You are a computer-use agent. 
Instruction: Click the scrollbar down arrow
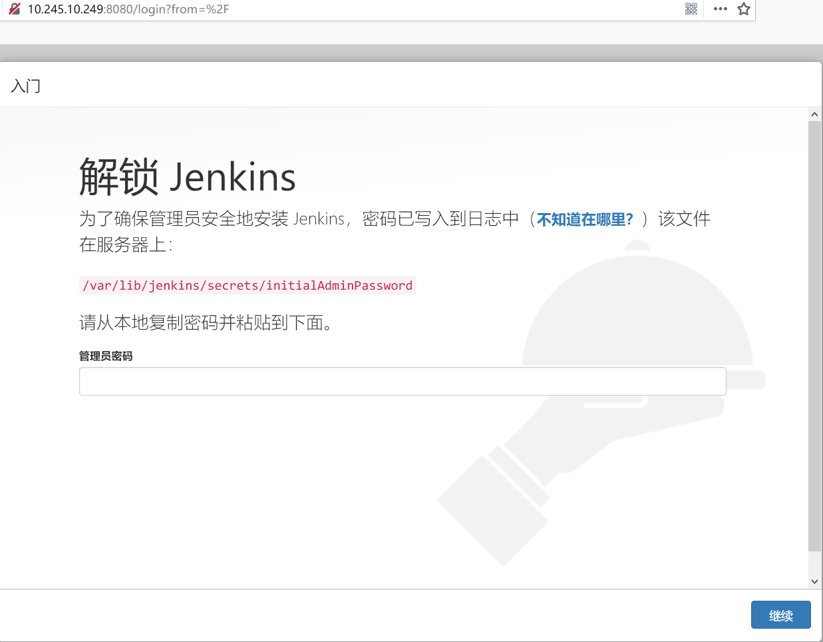(814, 581)
